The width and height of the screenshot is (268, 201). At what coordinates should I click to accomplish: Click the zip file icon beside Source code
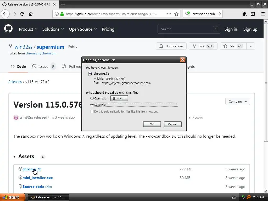pos(20,186)
